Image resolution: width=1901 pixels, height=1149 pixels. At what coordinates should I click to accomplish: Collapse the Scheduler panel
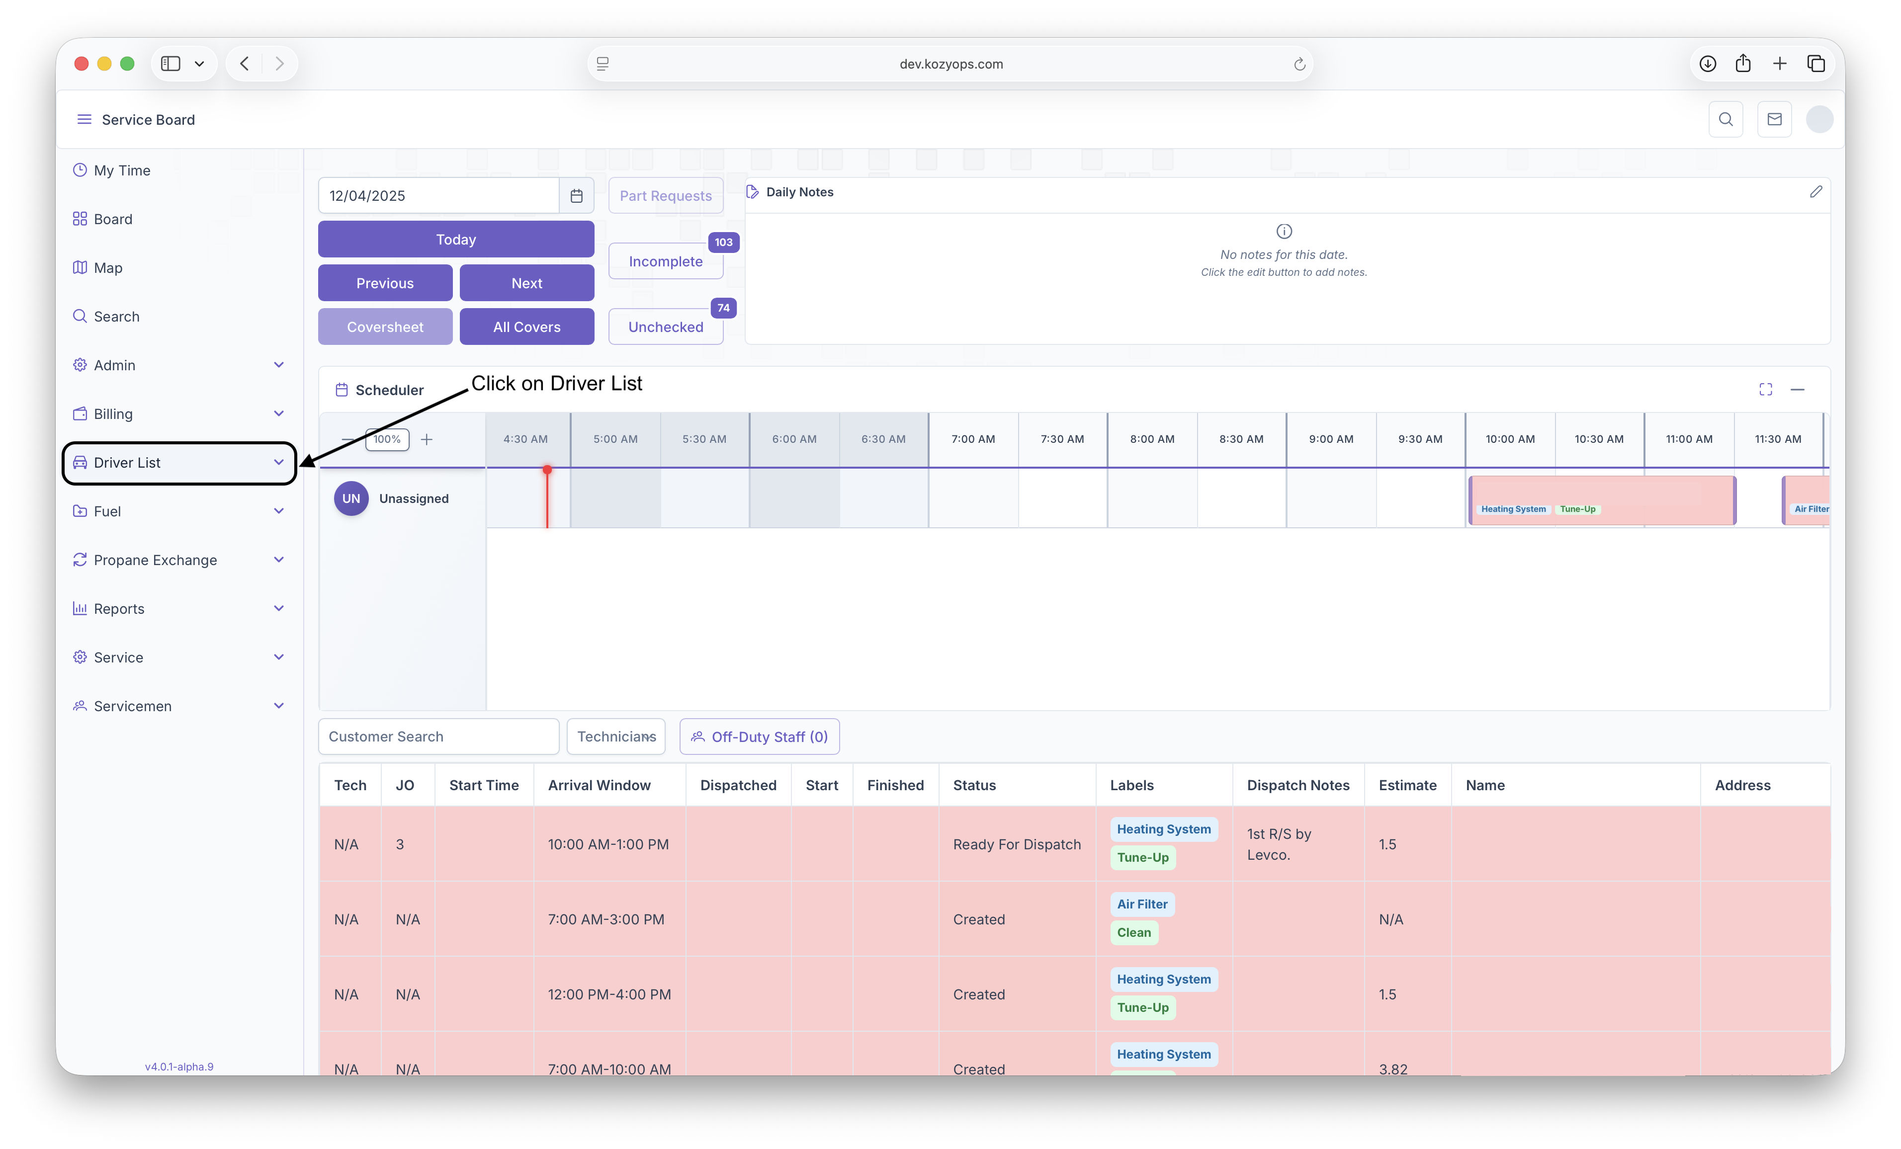tap(1797, 390)
